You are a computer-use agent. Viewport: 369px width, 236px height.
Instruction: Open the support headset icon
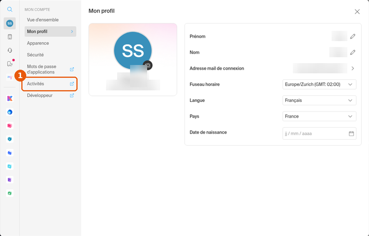tap(10, 50)
